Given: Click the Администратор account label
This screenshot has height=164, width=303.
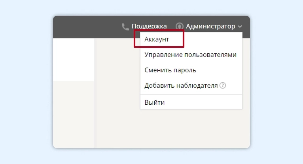Looking at the screenshot, I should click(210, 26).
